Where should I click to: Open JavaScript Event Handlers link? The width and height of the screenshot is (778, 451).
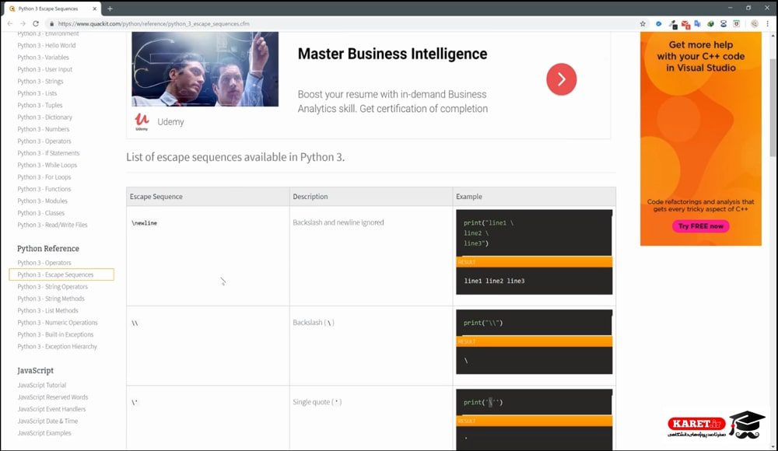[51, 409]
